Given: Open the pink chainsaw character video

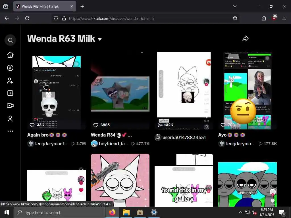Looking at the screenshot, I should coord(120,180).
